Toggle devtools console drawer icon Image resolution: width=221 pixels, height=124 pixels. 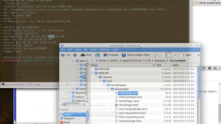click(204, 68)
